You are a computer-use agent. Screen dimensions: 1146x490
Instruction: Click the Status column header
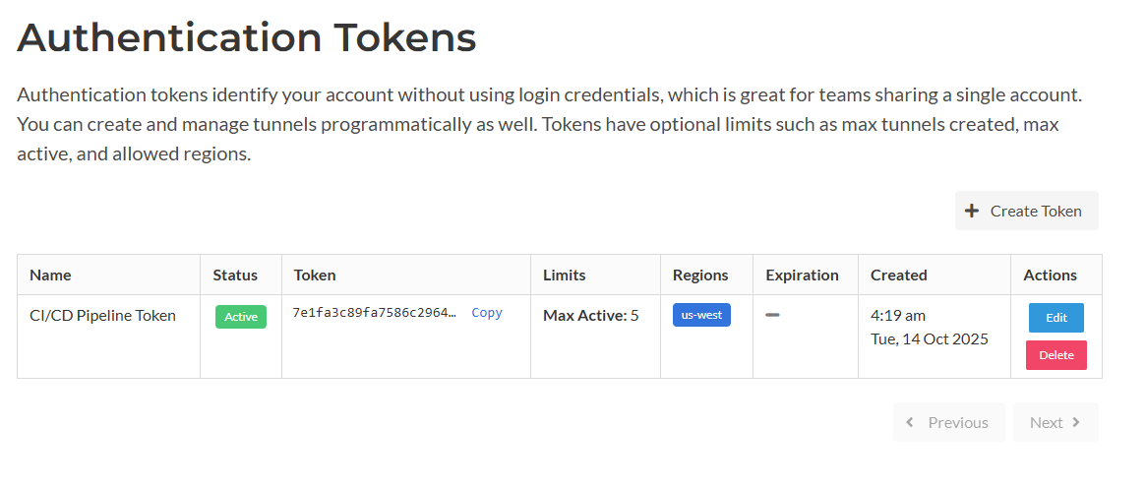[x=235, y=275]
